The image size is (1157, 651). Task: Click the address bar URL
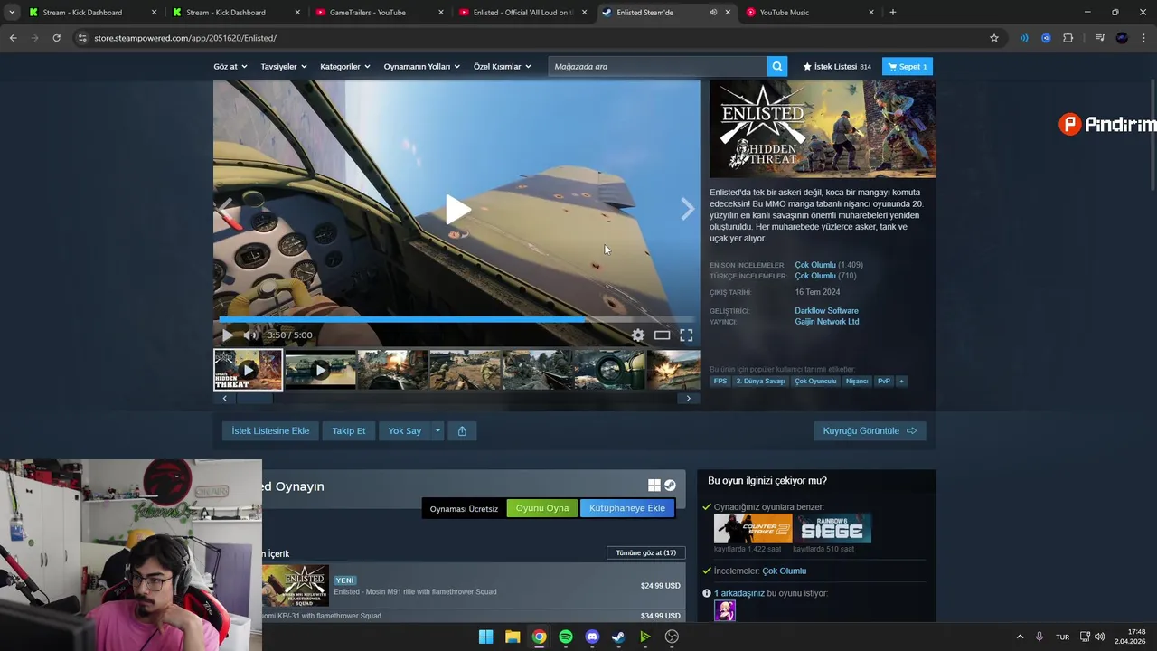(x=185, y=38)
